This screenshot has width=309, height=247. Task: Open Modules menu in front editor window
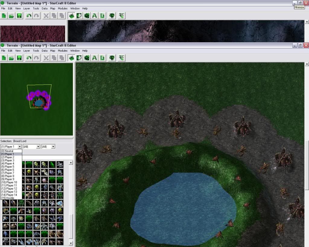63,51
